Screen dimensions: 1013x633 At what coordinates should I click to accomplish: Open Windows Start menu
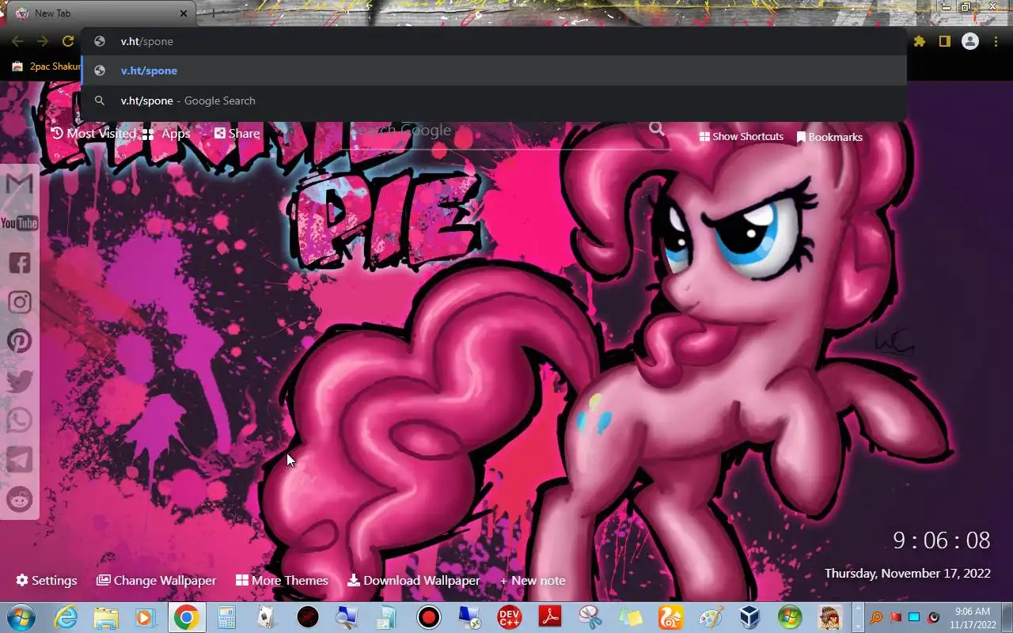tap(21, 617)
